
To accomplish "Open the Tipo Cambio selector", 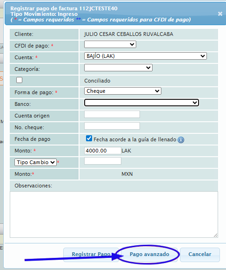I will pos(35,162).
